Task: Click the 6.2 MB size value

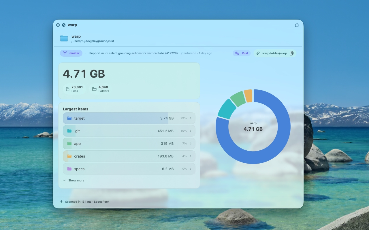Action: [x=168, y=169]
